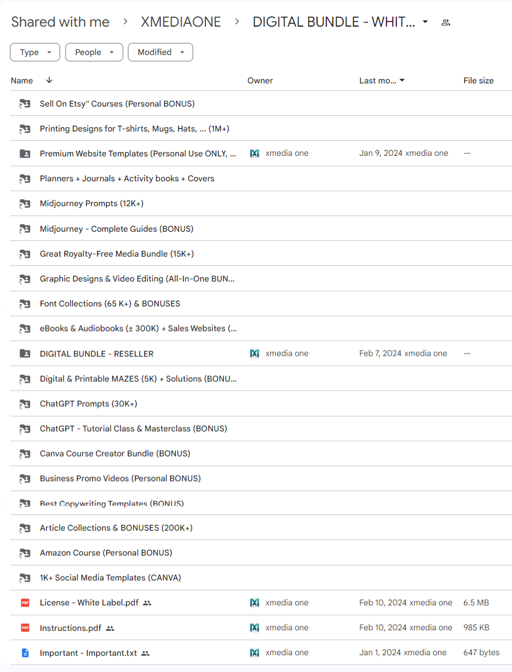Select the Canva Course Creator Bundle folder
Image resolution: width=512 pixels, height=672 pixels.
pos(115,454)
